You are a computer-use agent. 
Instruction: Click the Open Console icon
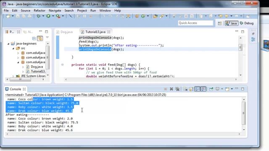(x=227, y=89)
